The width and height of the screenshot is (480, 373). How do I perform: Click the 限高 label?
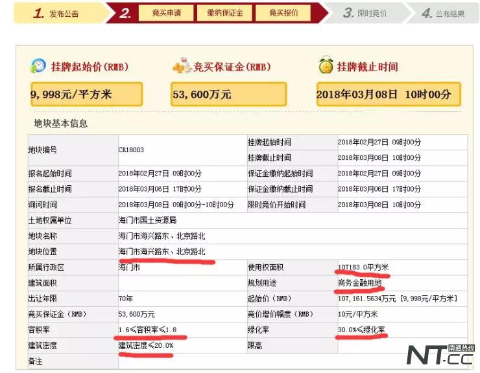[x=255, y=346]
